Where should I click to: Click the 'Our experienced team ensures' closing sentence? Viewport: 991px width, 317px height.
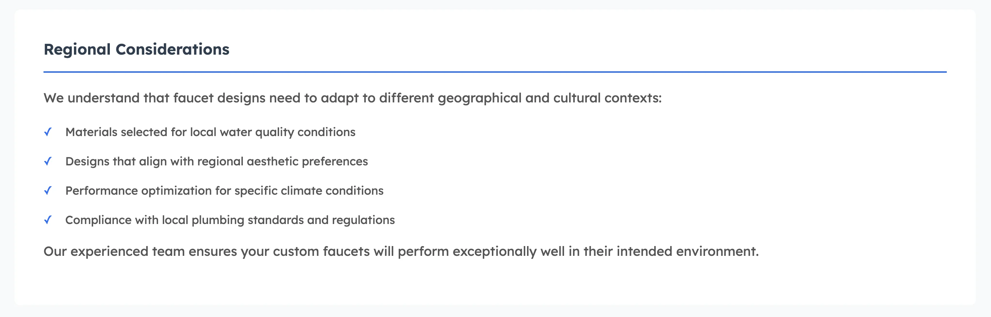click(x=401, y=252)
